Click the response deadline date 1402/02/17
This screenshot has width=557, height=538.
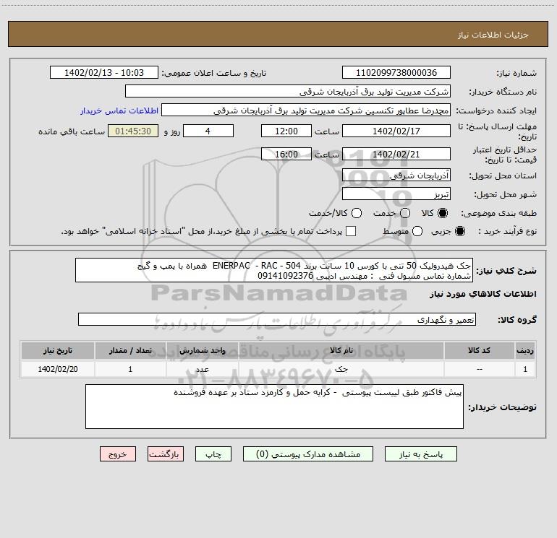(396, 131)
